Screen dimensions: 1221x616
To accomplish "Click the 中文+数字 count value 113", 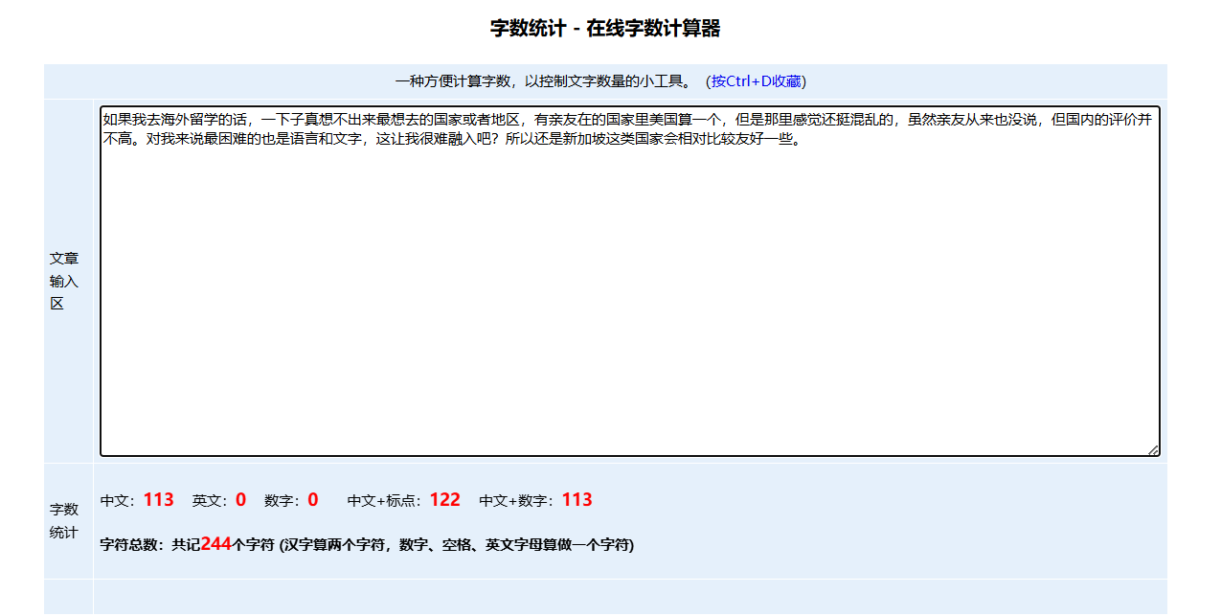I will click(x=577, y=500).
